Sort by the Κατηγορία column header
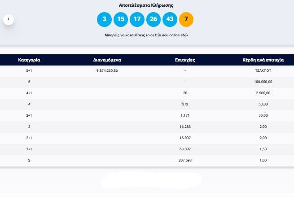 pos(30,60)
